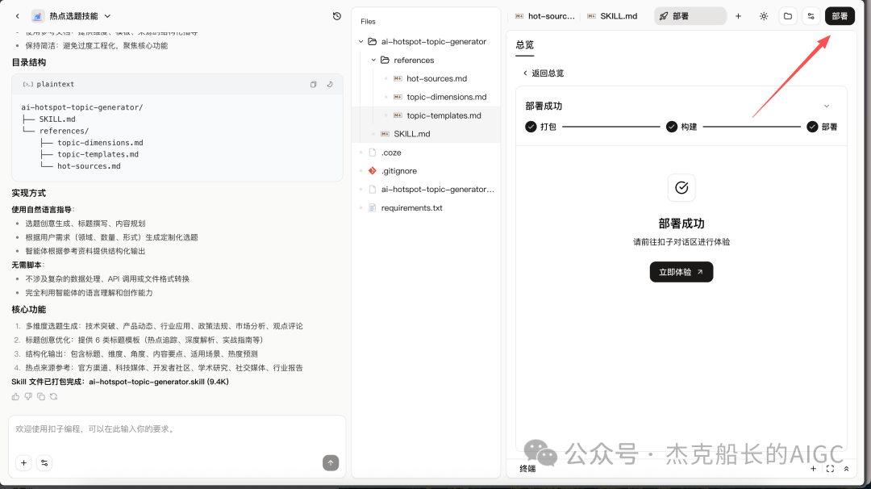Toggle dark theme on plaintext code block
Viewport: 871px width, 489px height.
point(330,85)
